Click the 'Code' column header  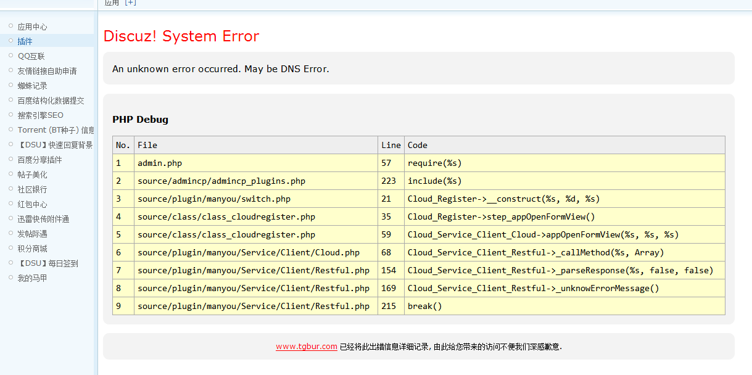click(x=564, y=145)
